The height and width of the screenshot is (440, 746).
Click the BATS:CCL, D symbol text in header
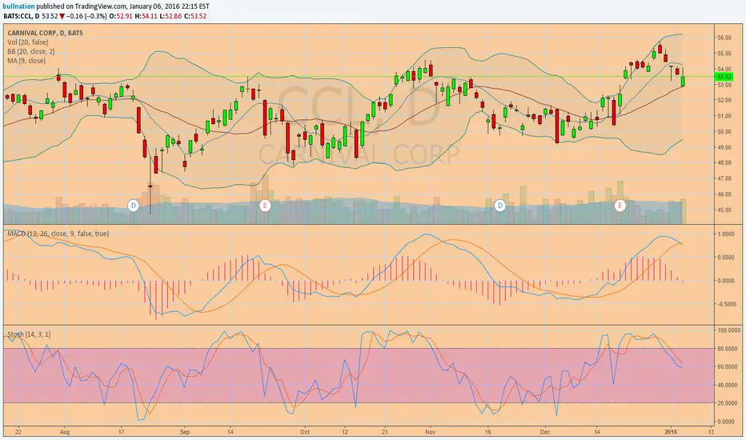coord(22,16)
